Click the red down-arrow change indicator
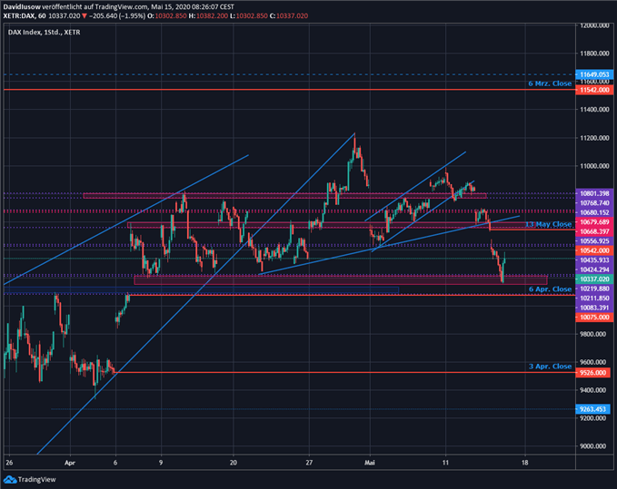The width and height of the screenshot is (617, 489). 84,16
